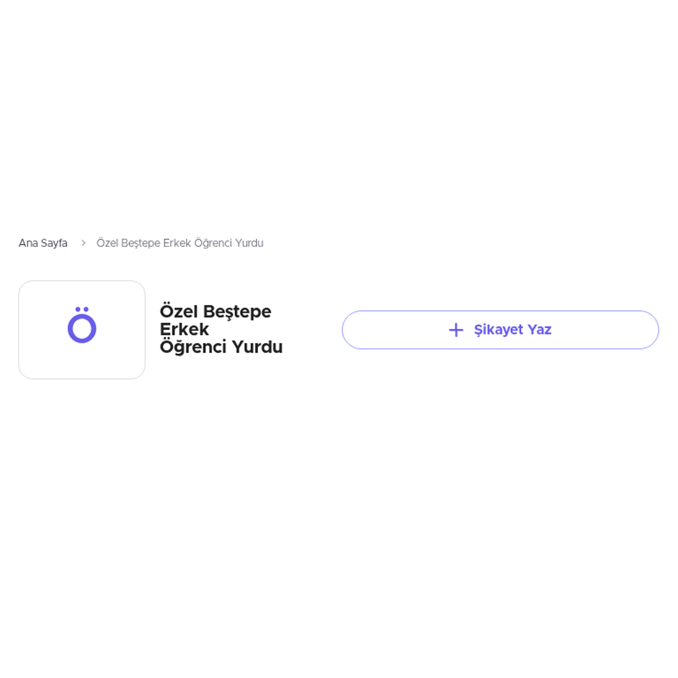Click the plus icon beside Şikayet Yaz
Viewport: 678px width, 678px height.
point(456,330)
